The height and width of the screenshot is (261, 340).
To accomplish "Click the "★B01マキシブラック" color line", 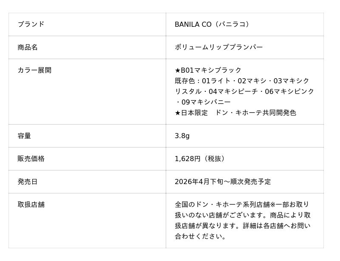I will 208,70.
